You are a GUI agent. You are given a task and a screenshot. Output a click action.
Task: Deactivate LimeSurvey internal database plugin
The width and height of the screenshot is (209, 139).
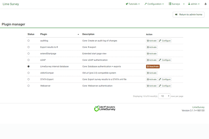coord(153,66)
